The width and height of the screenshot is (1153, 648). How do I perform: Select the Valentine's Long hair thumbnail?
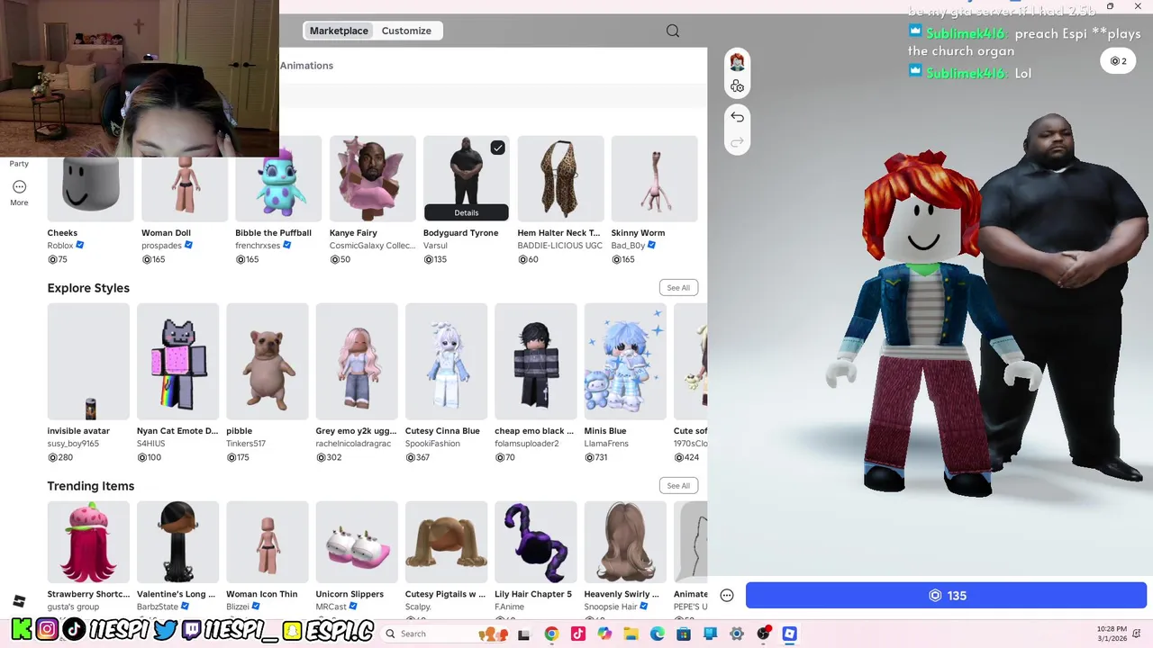click(x=177, y=543)
